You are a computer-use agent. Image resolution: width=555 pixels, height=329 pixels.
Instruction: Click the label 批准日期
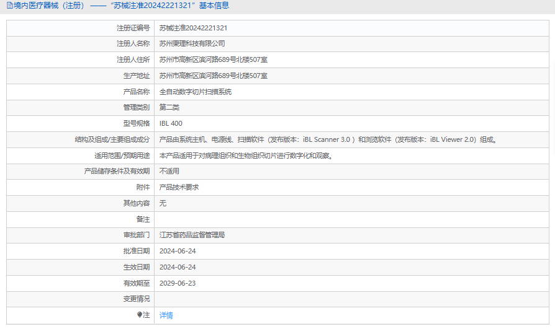137,252
